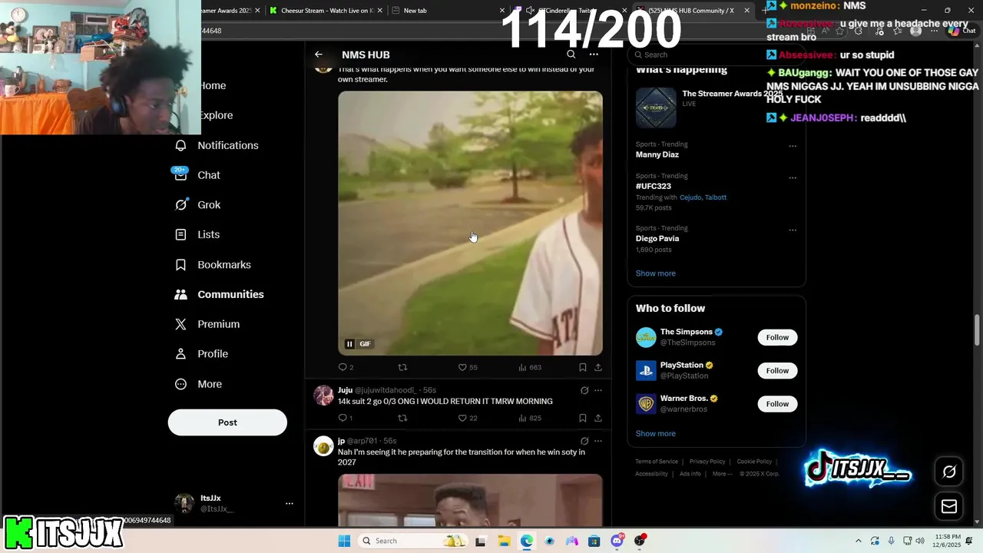Viewport: 983px width, 553px height.
Task: Bookmark the GIF post
Action: (x=583, y=367)
